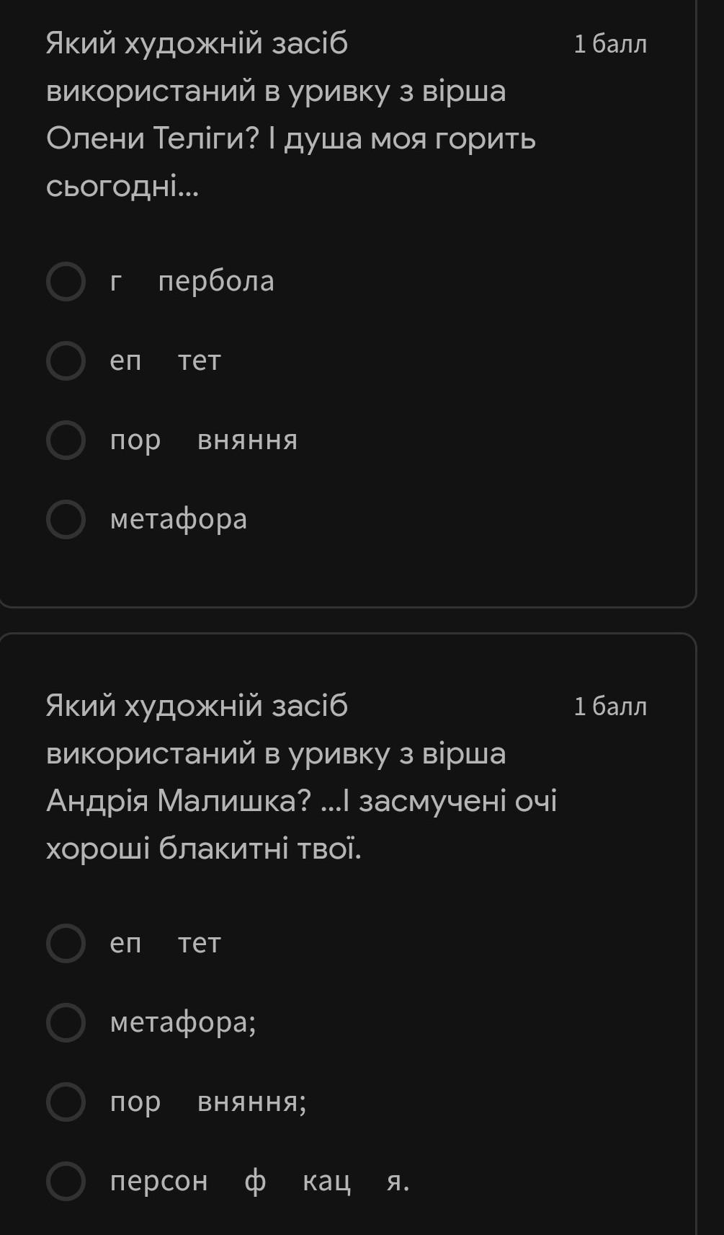Click the Андрія Малишка question text
Screen dimensions: 724x1235
pyautogui.click(x=300, y=776)
